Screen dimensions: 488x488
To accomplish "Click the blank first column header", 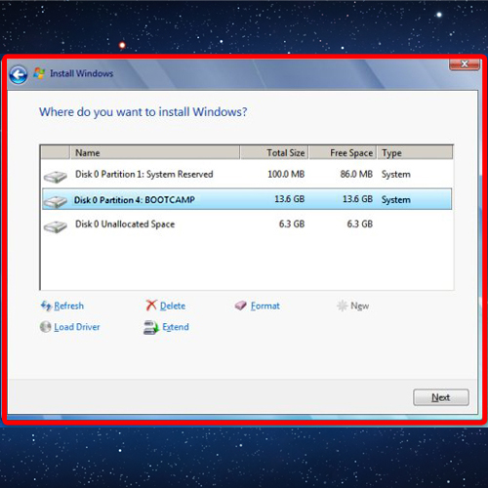I will point(55,152).
